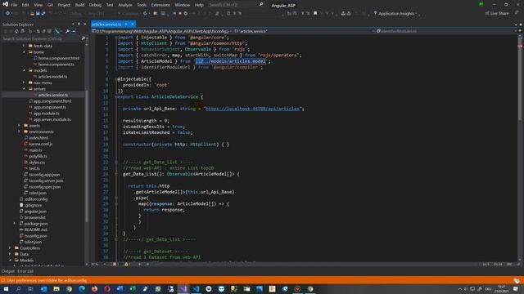
Task: Click the warning count icon in editor footer
Action: click(126, 264)
